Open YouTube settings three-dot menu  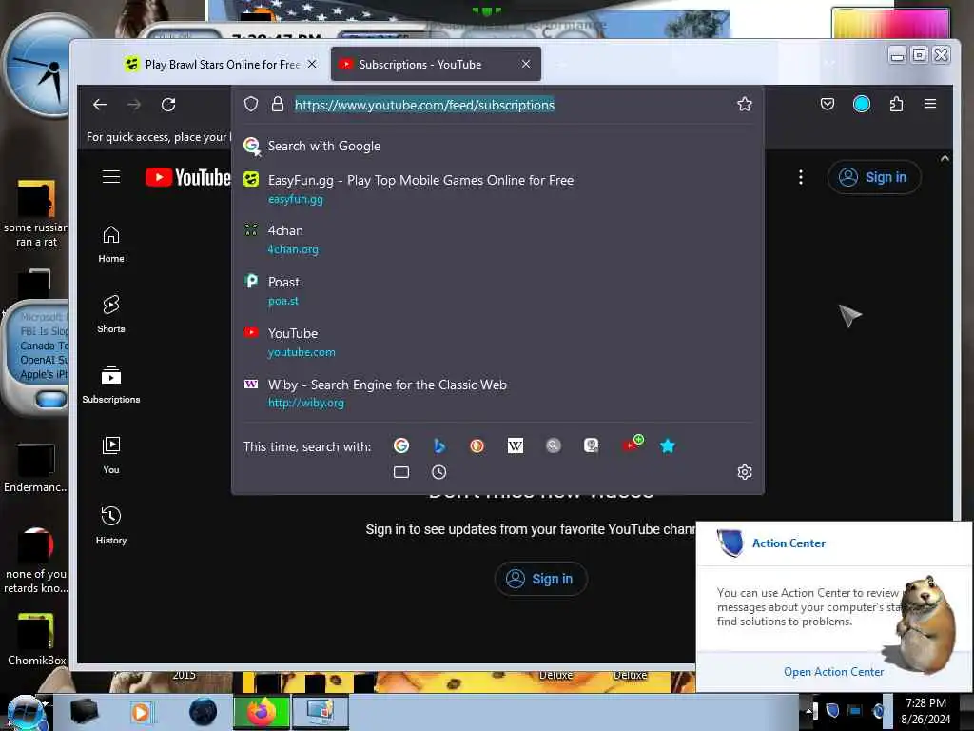click(801, 177)
